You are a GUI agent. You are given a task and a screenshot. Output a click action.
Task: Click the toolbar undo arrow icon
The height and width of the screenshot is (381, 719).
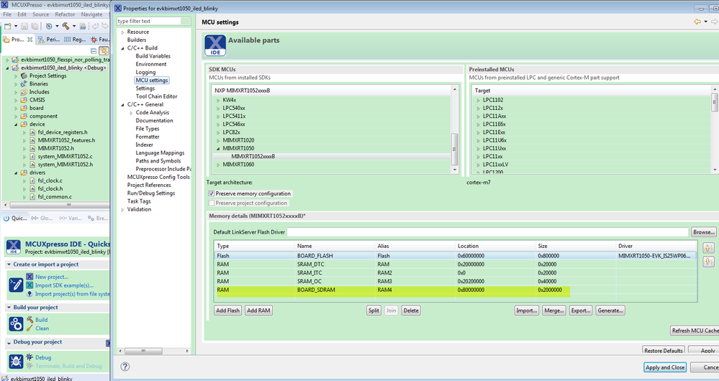coord(96,26)
